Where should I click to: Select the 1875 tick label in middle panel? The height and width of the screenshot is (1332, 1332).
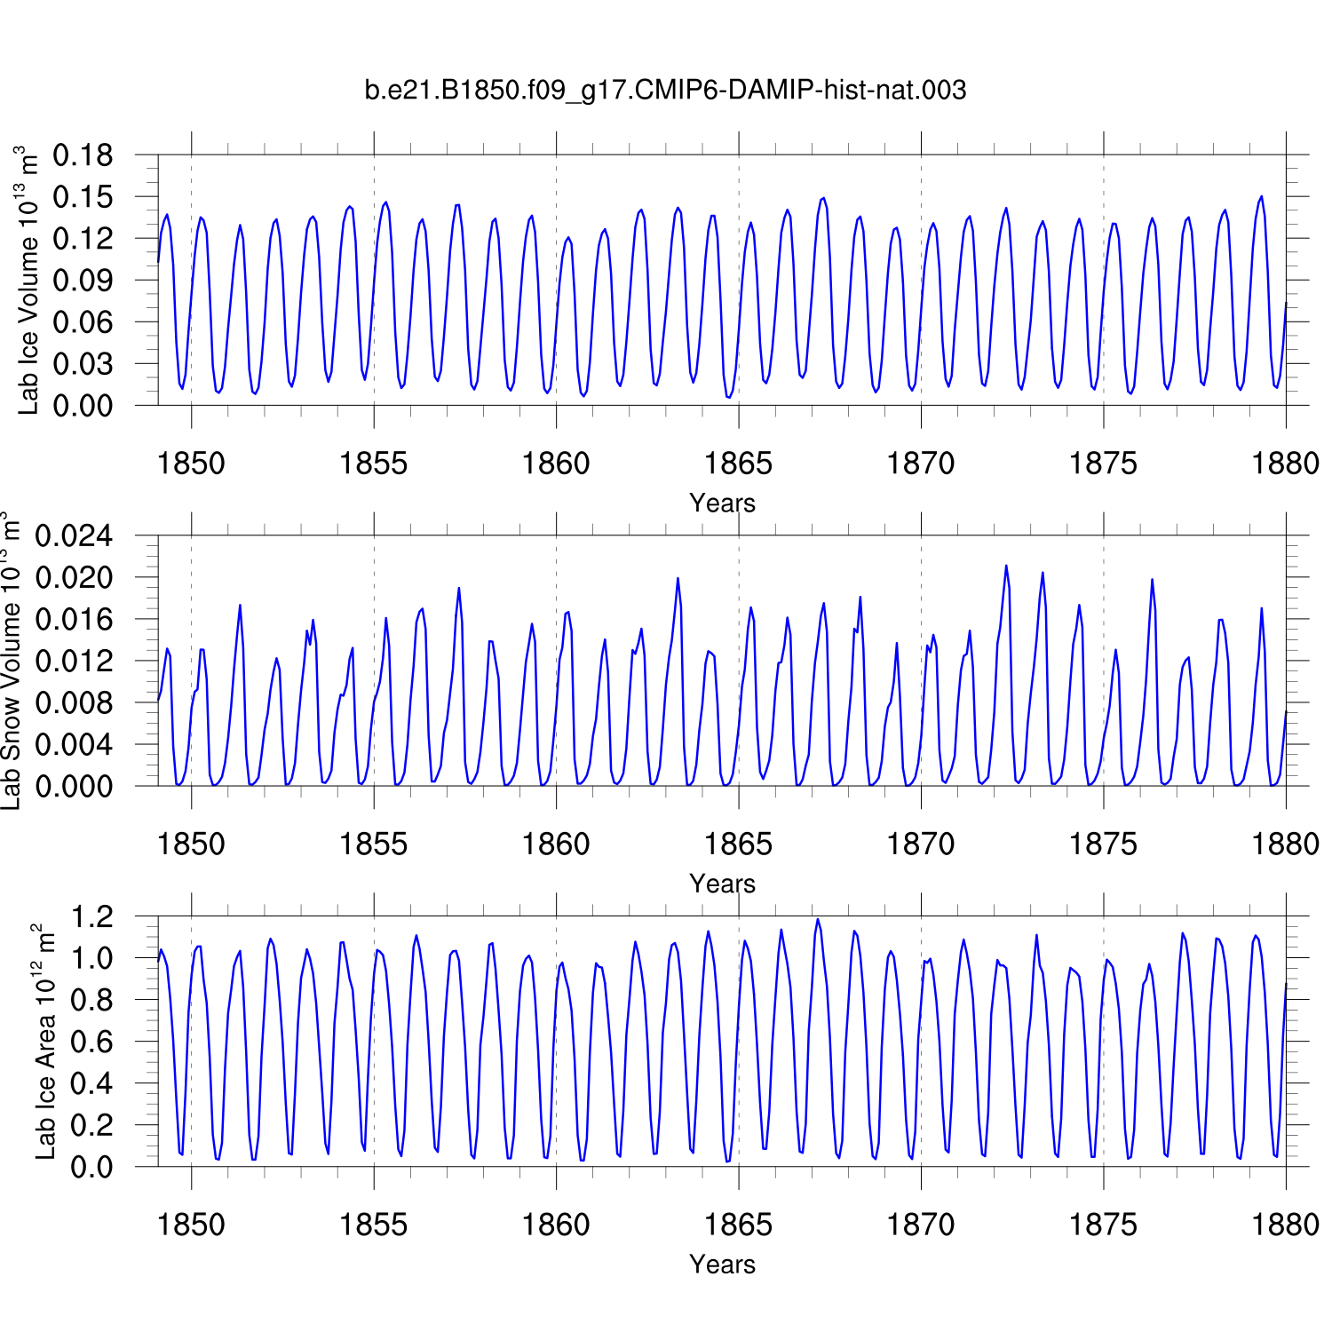tap(1103, 844)
